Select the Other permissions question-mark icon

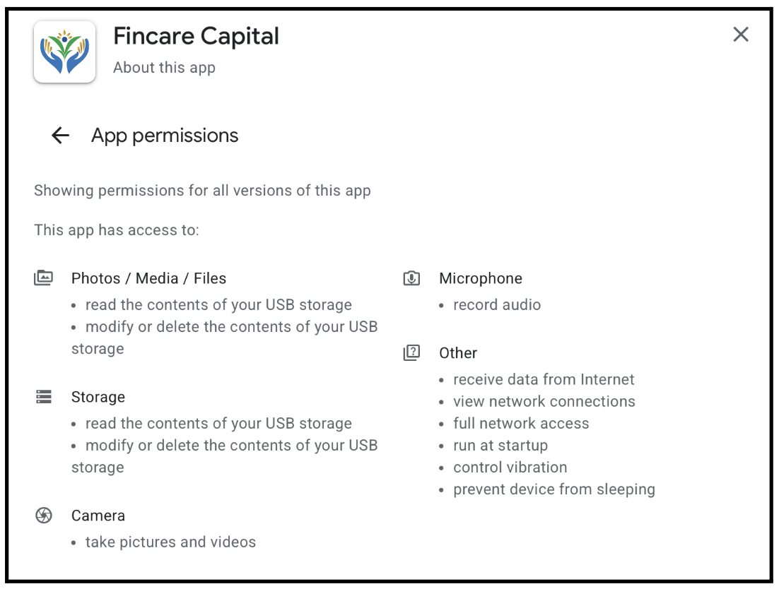412,352
